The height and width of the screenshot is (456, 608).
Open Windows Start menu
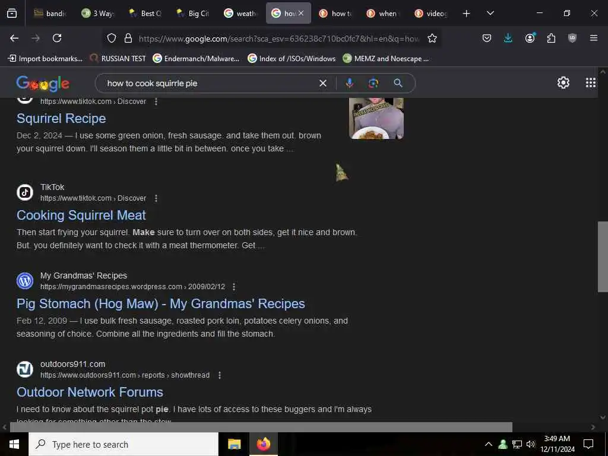pyautogui.click(x=14, y=444)
